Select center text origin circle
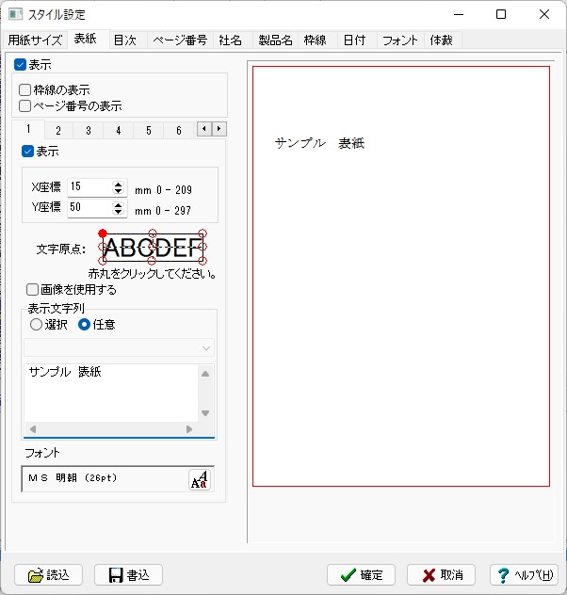Image resolution: width=567 pixels, height=595 pixels. click(x=153, y=247)
